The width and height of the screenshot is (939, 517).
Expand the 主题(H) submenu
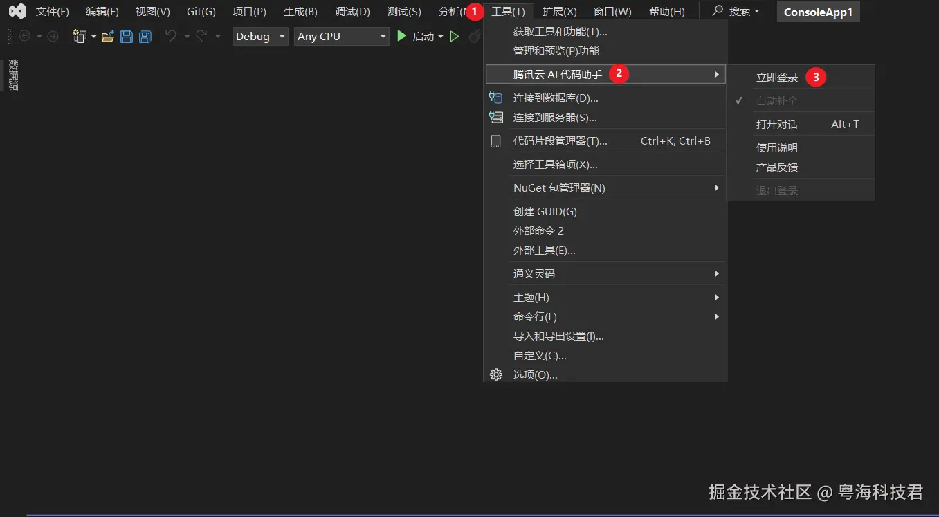(605, 298)
